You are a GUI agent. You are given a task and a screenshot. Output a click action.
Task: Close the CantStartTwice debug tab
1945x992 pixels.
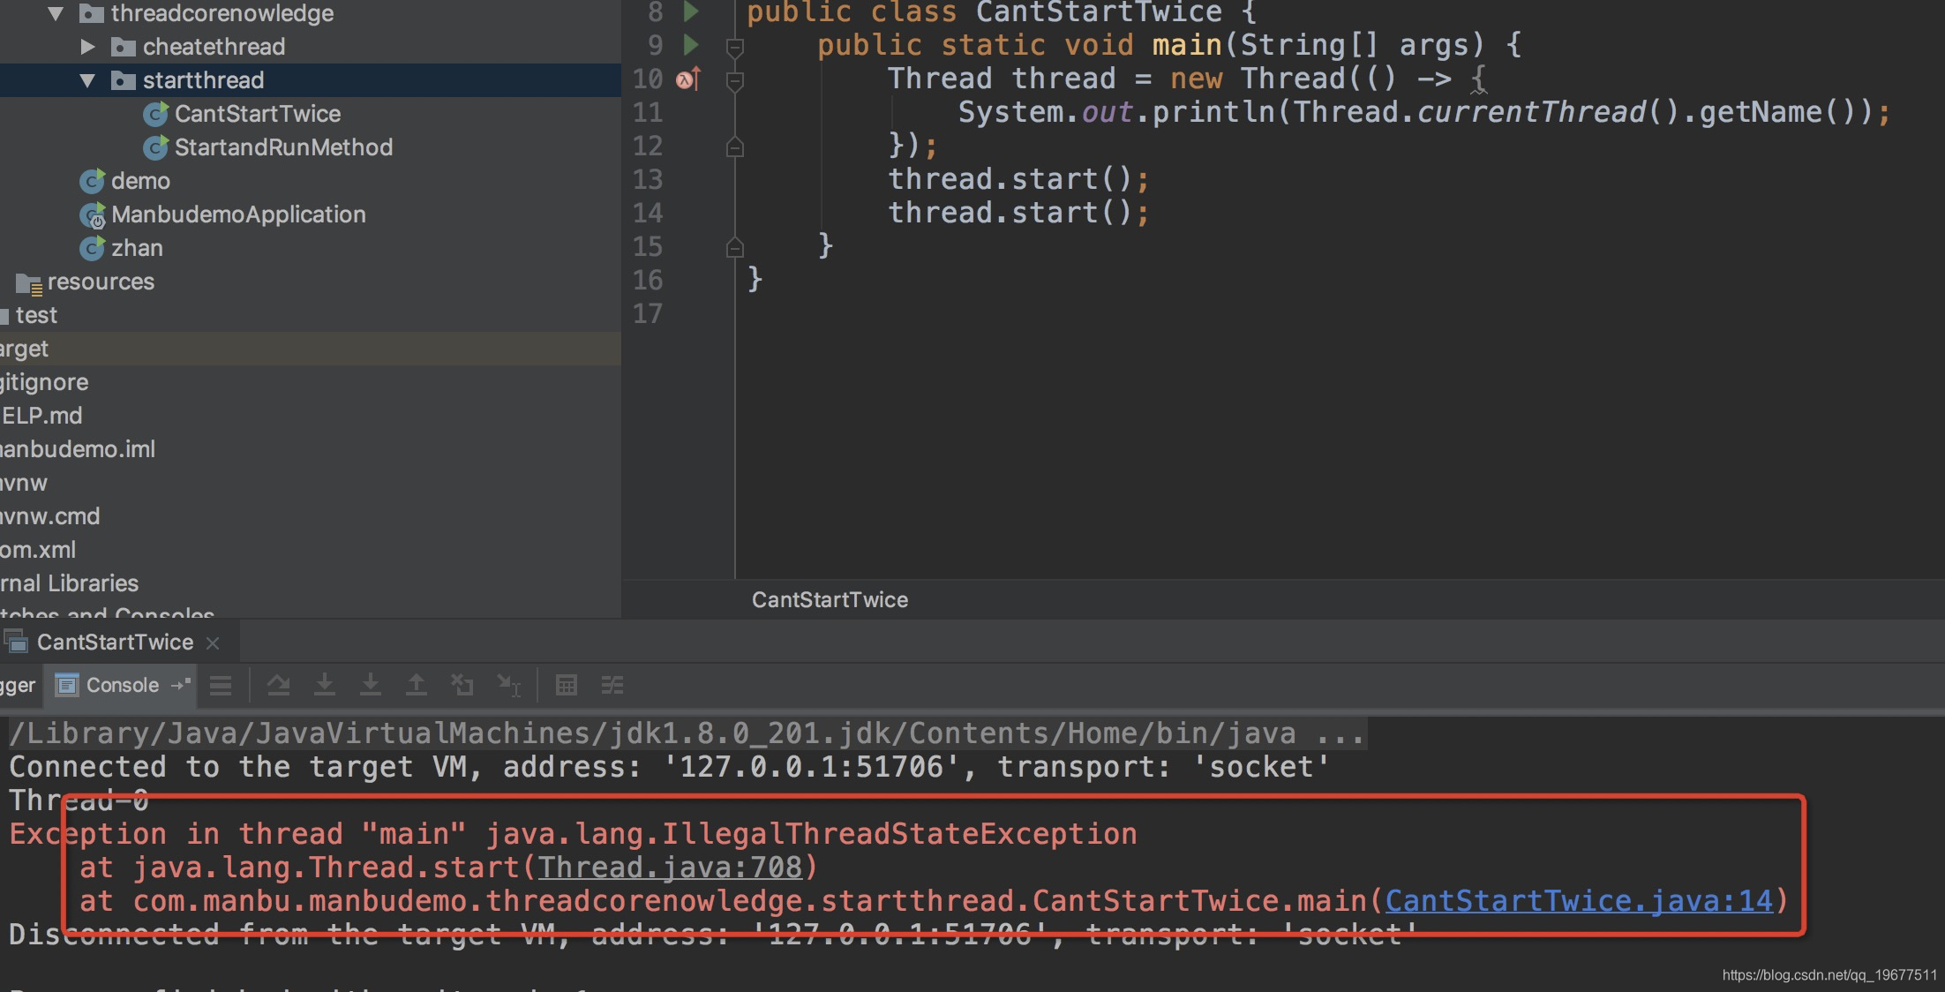(213, 643)
